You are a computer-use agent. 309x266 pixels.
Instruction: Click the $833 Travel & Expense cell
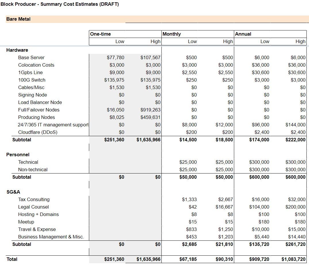point(191,230)
